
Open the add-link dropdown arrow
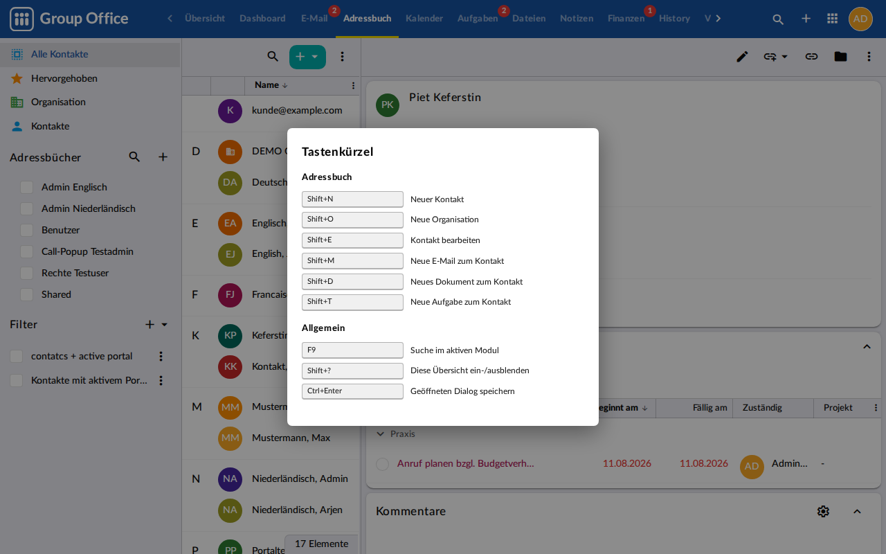(x=785, y=57)
